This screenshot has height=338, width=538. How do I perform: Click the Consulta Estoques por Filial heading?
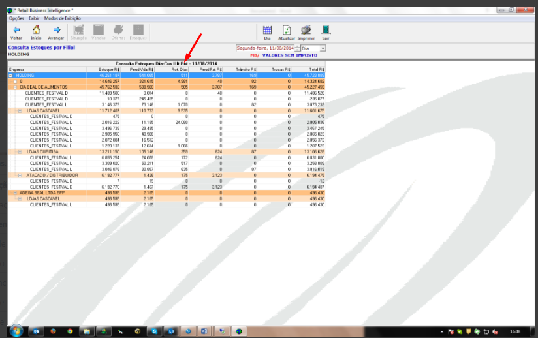[42, 47]
